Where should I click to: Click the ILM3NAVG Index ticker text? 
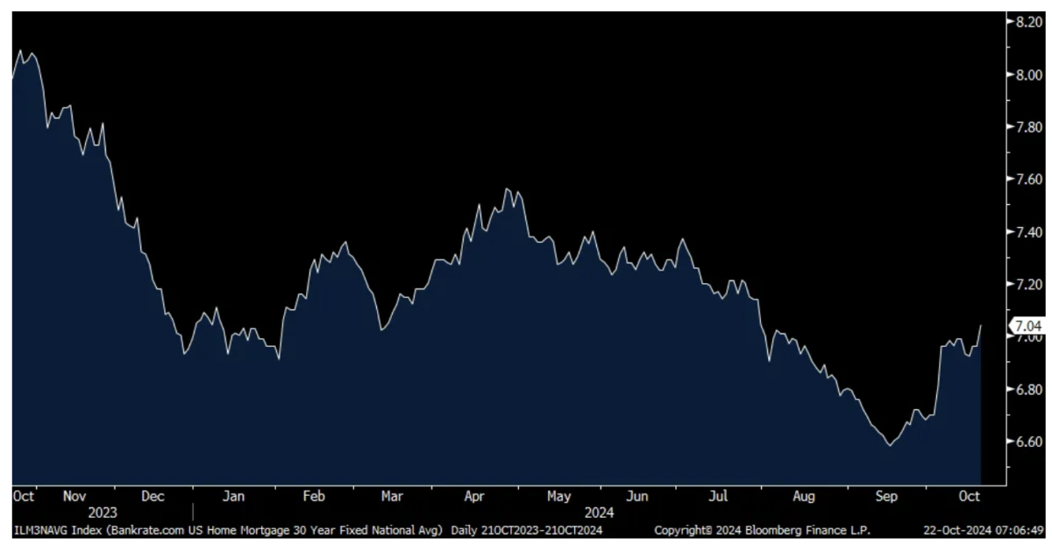pos(51,530)
